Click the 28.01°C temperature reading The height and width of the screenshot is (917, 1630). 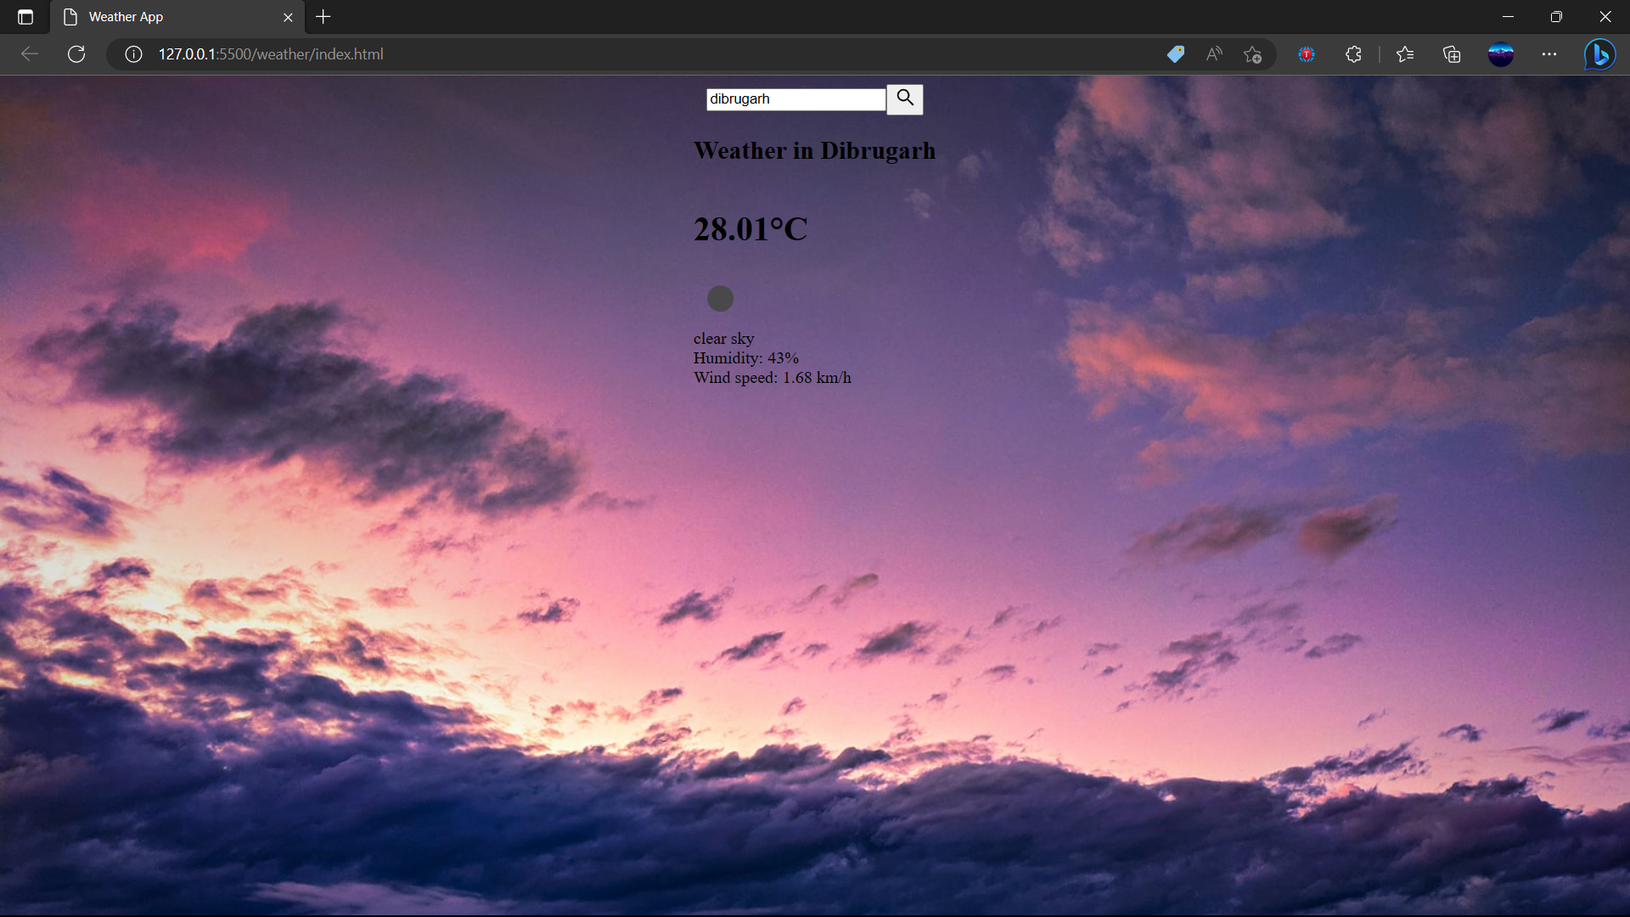(x=750, y=229)
